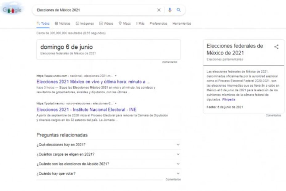Open the Elecciones 2021 México en vivo result
286x191 pixels.
[x=93, y=82]
